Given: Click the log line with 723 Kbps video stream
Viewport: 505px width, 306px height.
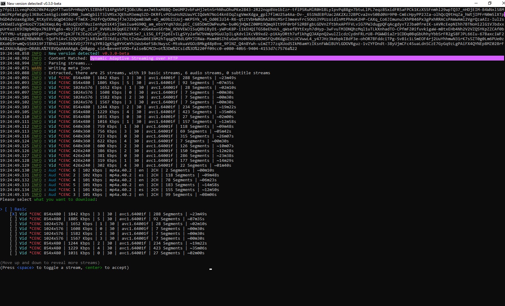Looking at the screenshot, I should pos(117,136).
